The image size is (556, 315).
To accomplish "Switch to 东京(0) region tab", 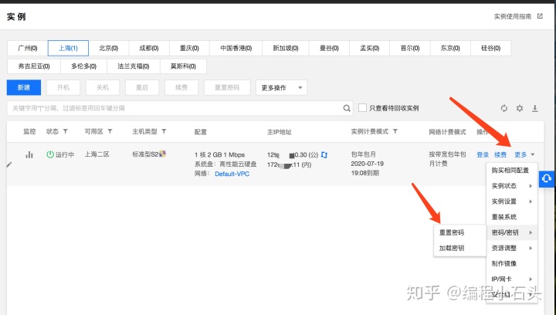I will [x=450, y=48].
